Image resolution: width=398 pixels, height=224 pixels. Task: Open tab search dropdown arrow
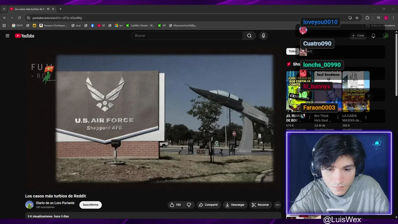[4, 9]
